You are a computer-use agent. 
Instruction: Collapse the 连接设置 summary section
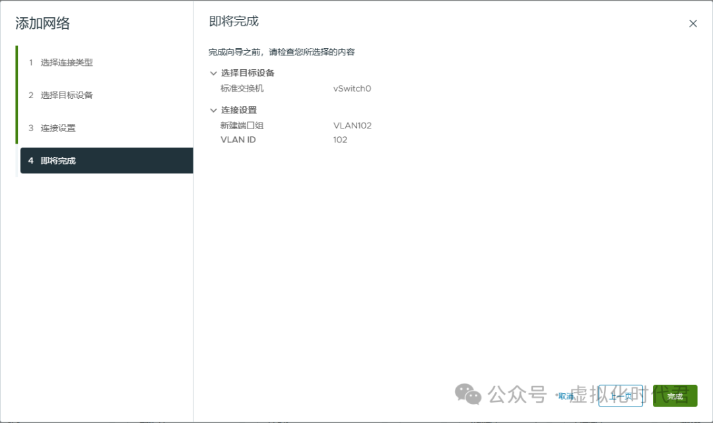click(x=212, y=109)
